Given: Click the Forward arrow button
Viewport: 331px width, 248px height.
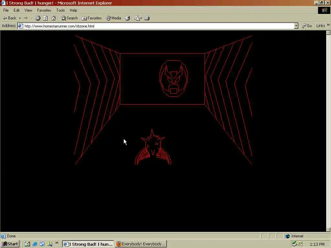Looking at the screenshot, I should coord(26,18).
